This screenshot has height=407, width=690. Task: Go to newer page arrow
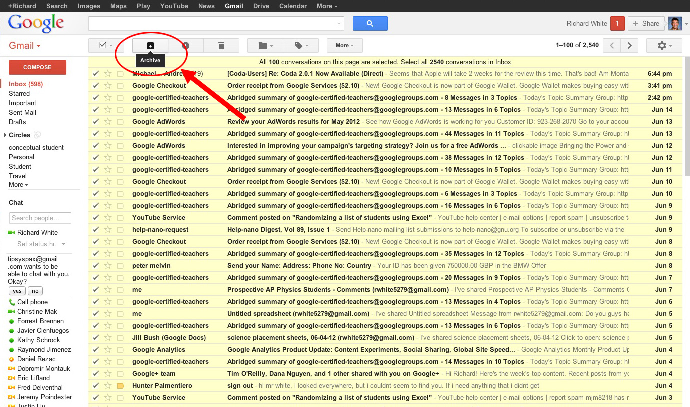(612, 45)
